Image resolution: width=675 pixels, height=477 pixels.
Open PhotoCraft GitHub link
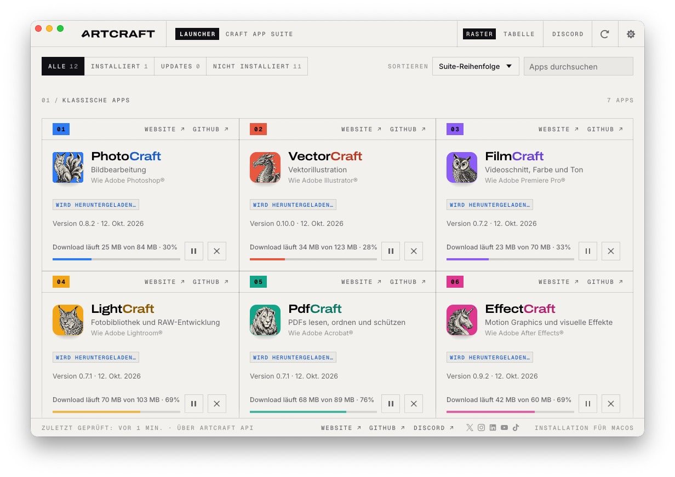click(x=210, y=129)
